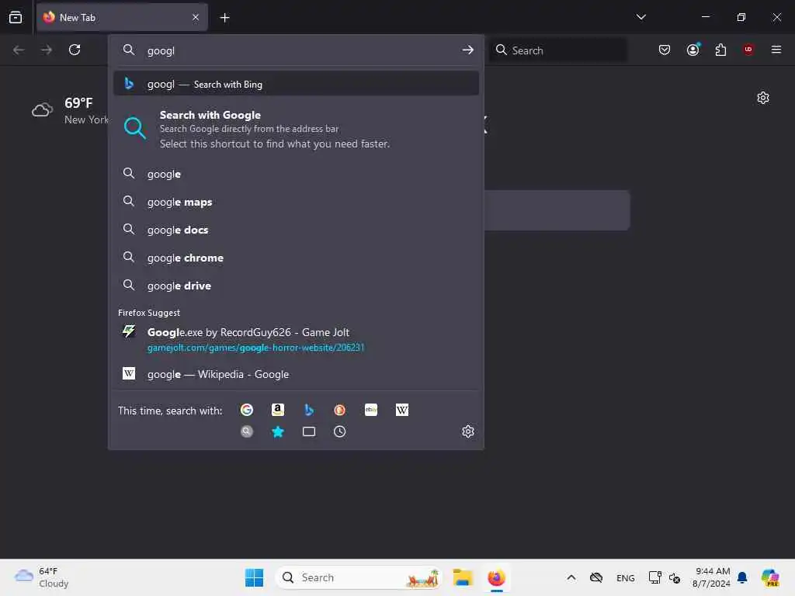Screen dimensions: 795x596
Task: Click the weather cloud icon on new tab
Action: pos(42,109)
